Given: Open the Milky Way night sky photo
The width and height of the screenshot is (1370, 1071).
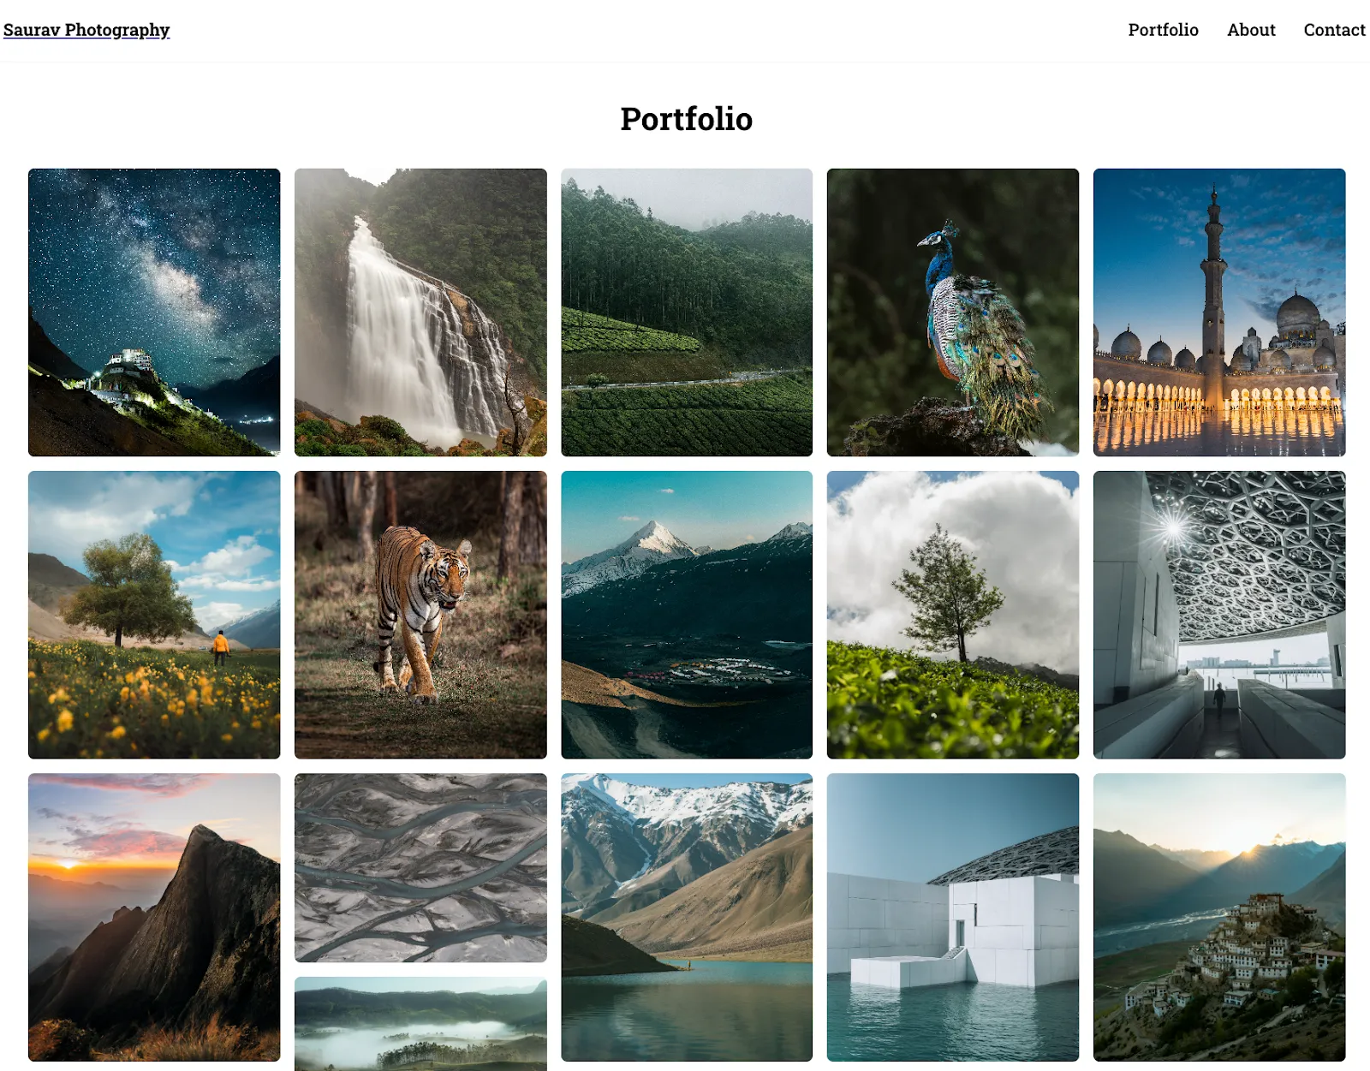Looking at the screenshot, I should 154,312.
